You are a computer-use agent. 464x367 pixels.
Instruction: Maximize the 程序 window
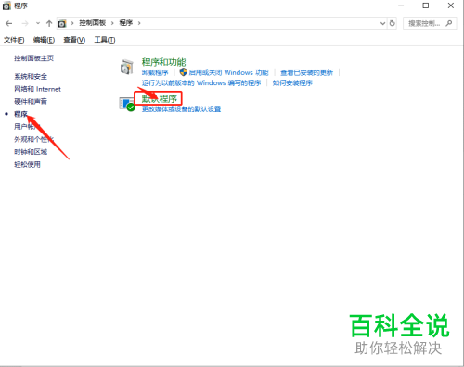pyautogui.click(x=426, y=6)
